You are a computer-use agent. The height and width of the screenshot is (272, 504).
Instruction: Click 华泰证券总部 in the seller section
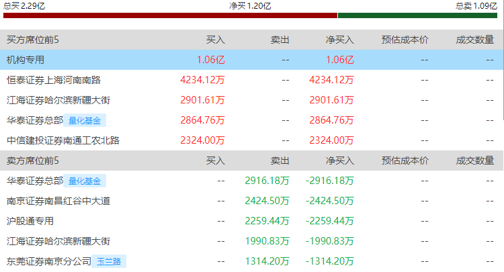point(35,181)
